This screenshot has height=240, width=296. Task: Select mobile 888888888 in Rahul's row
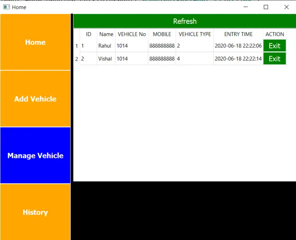point(162,46)
